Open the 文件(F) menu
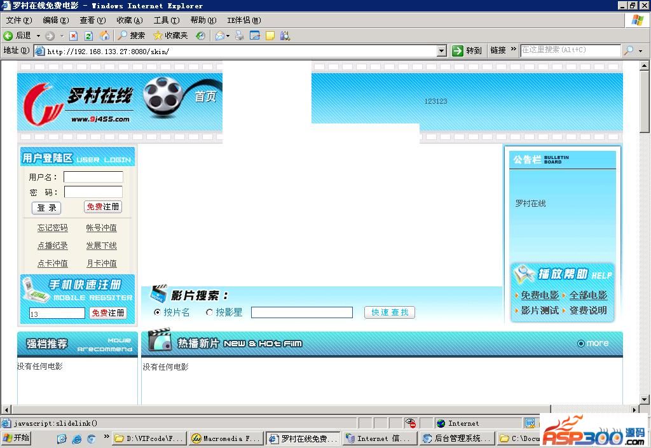 (x=19, y=20)
